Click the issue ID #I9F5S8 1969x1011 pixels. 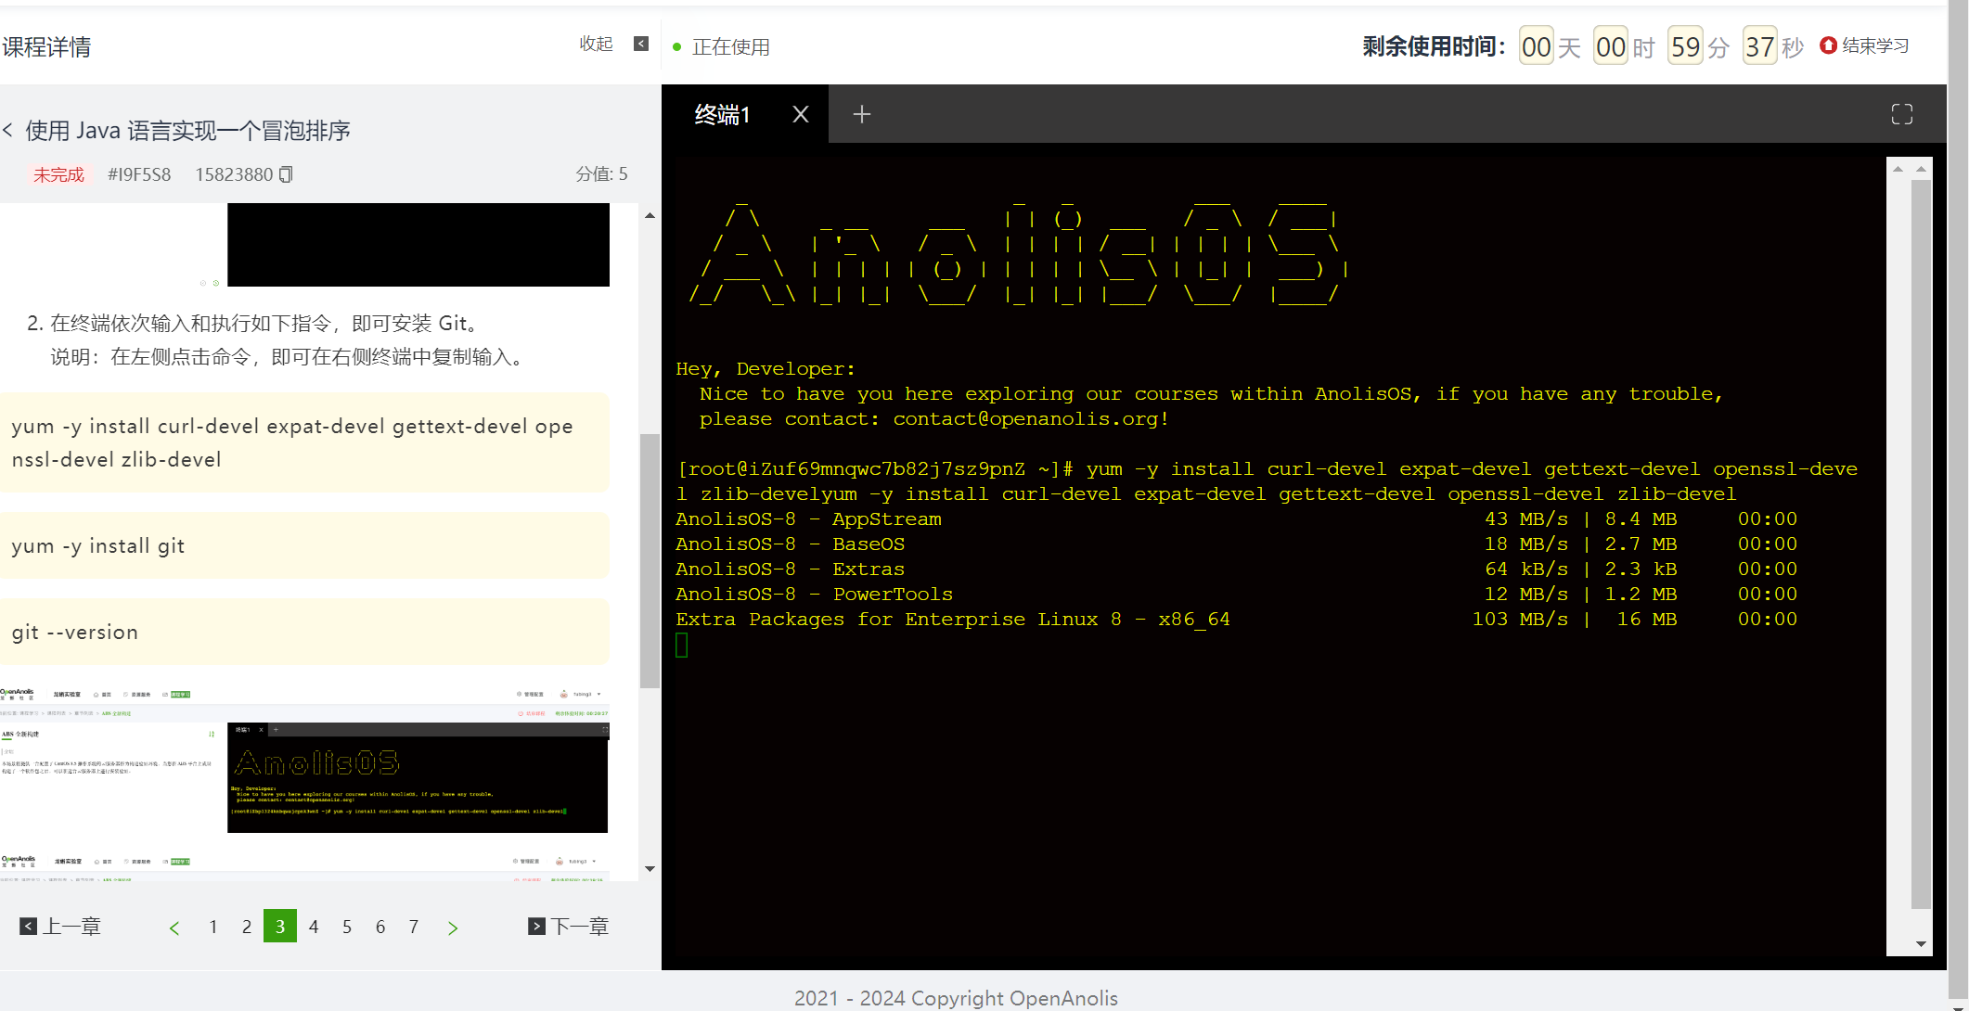(x=139, y=174)
